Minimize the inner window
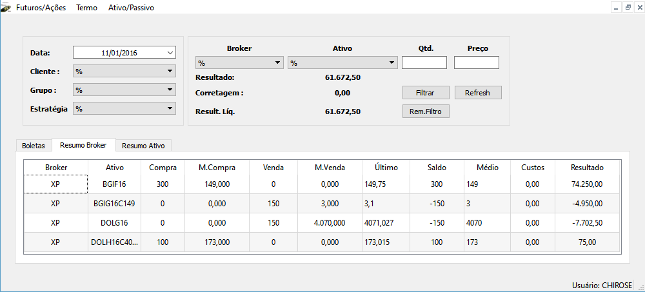Image resolution: width=645 pixels, height=292 pixels. point(615,7)
